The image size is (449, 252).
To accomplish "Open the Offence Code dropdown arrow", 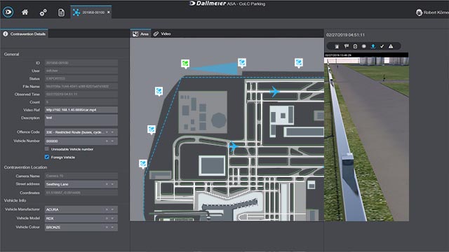I will coord(112,132).
